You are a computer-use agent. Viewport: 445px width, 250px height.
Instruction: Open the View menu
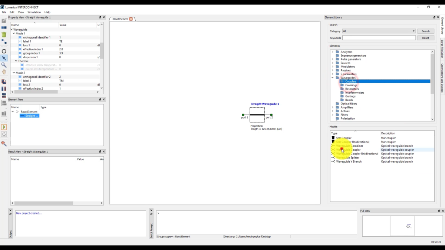(x=21, y=12)
